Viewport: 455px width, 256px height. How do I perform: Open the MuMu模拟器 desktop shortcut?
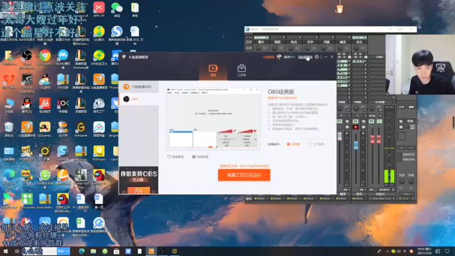click(x=63, y=60)
